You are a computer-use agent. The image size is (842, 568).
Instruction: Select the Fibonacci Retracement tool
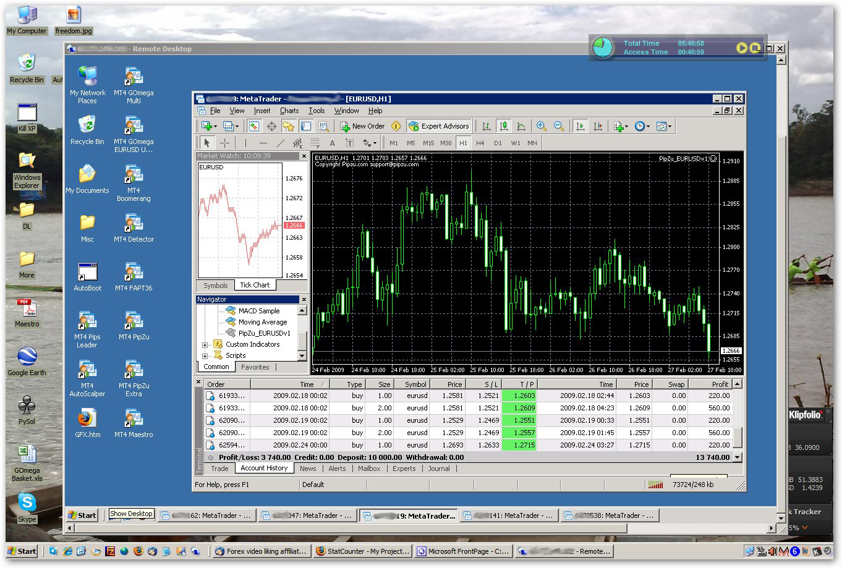[315, 143]
